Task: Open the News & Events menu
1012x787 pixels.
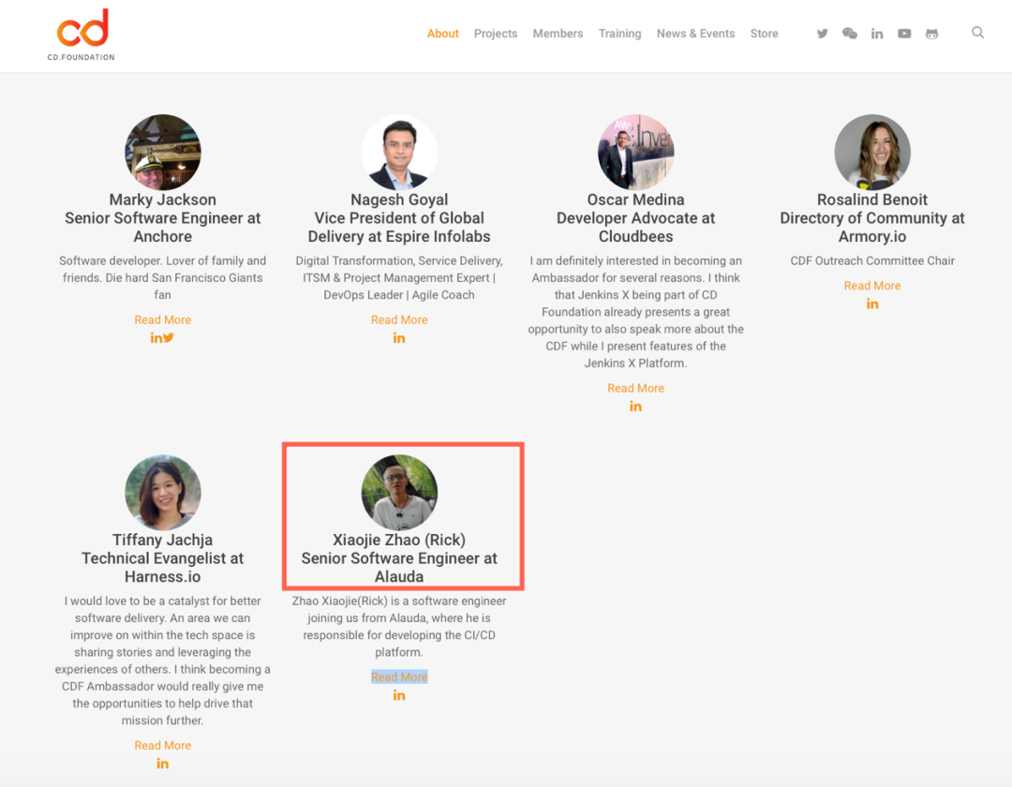Action: tap(695, 34)
